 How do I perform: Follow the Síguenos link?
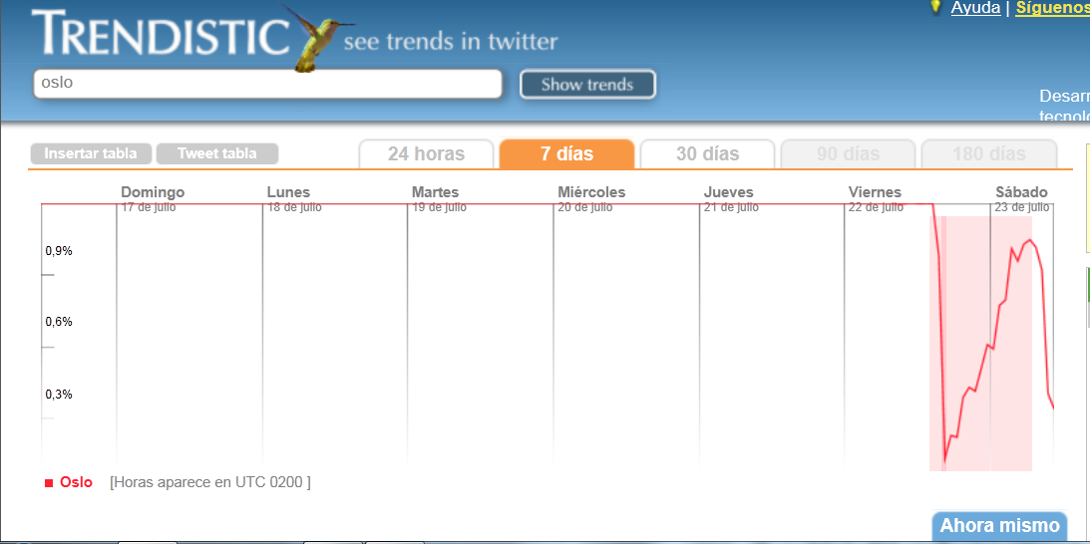click(x=1052, y=8)
